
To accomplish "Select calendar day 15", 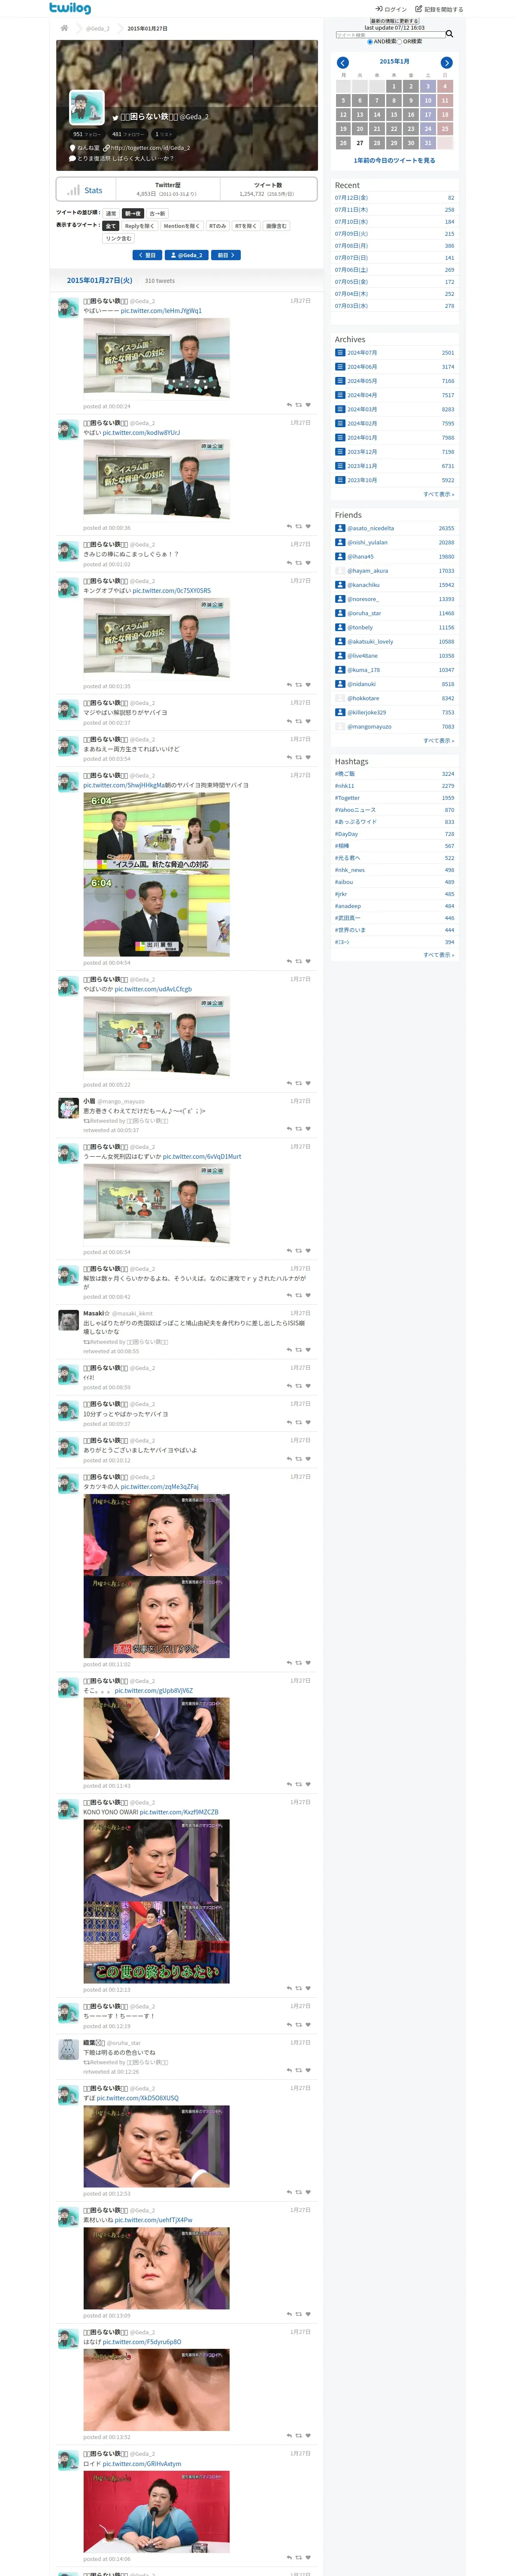I will click(394, 115).
